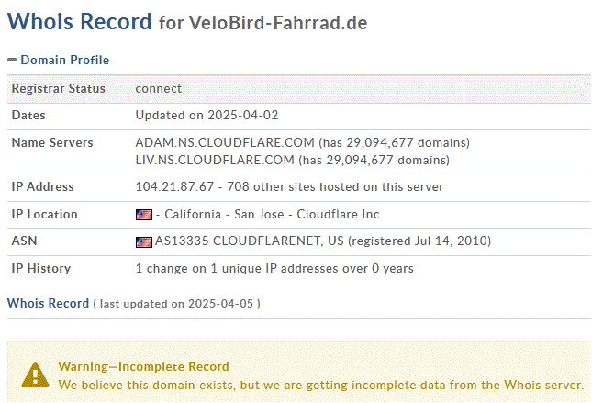Click the Name Servers row label

[x=52, y=143]
